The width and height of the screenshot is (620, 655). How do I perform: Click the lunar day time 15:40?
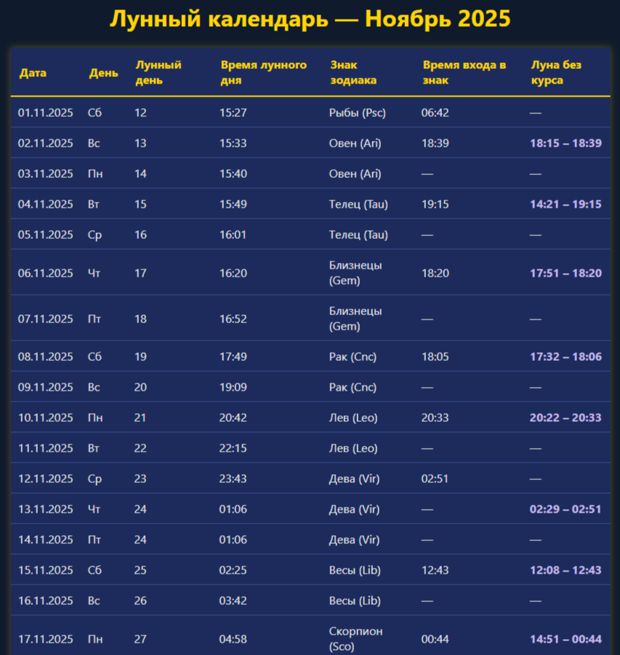tap(233, 174)
